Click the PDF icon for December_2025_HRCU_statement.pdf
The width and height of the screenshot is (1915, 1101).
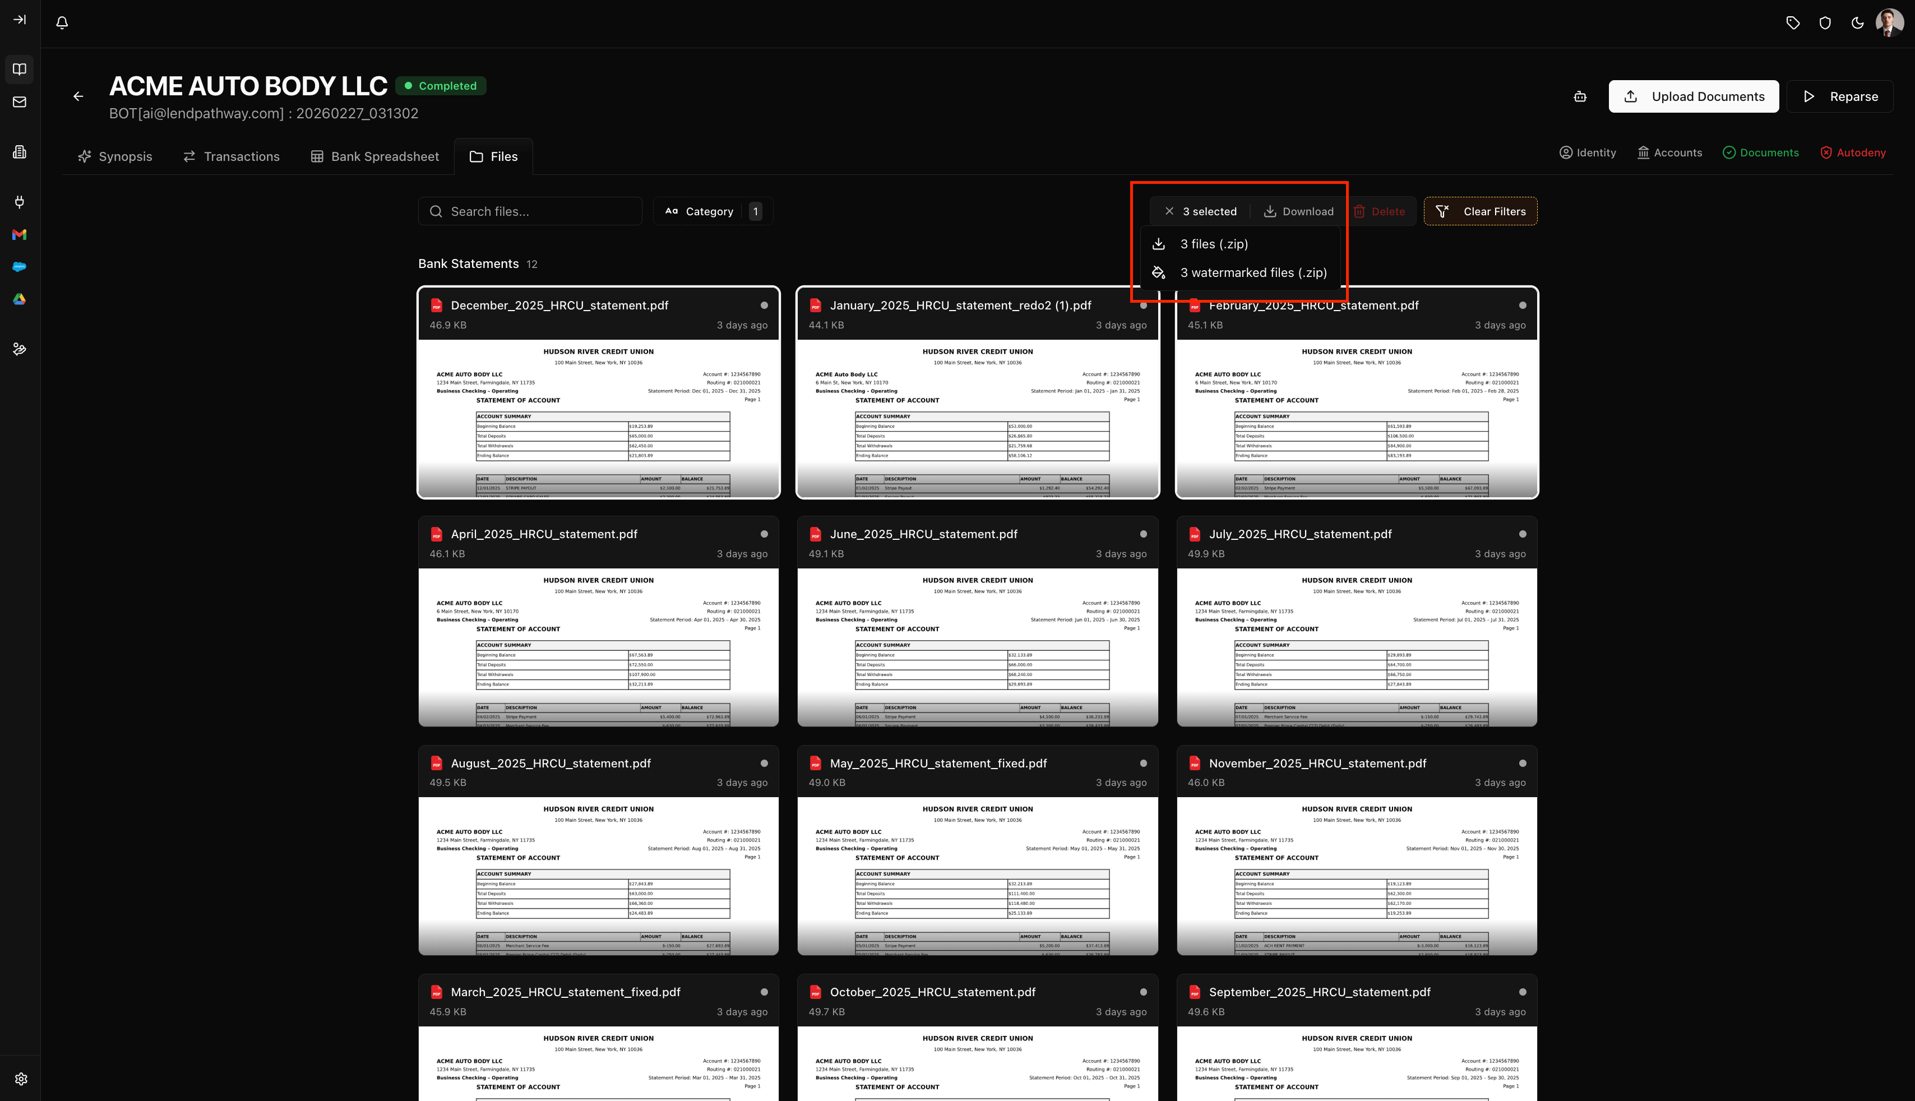(436, 306)
